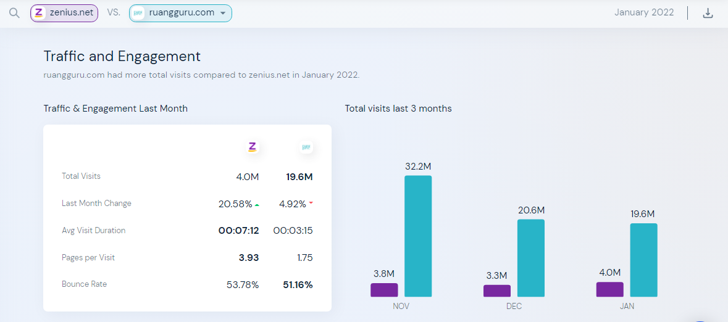The width and height of the screenshot is (728, 322).
Task: Click the 3.93 pages per visit value
Action: (249, 257)
